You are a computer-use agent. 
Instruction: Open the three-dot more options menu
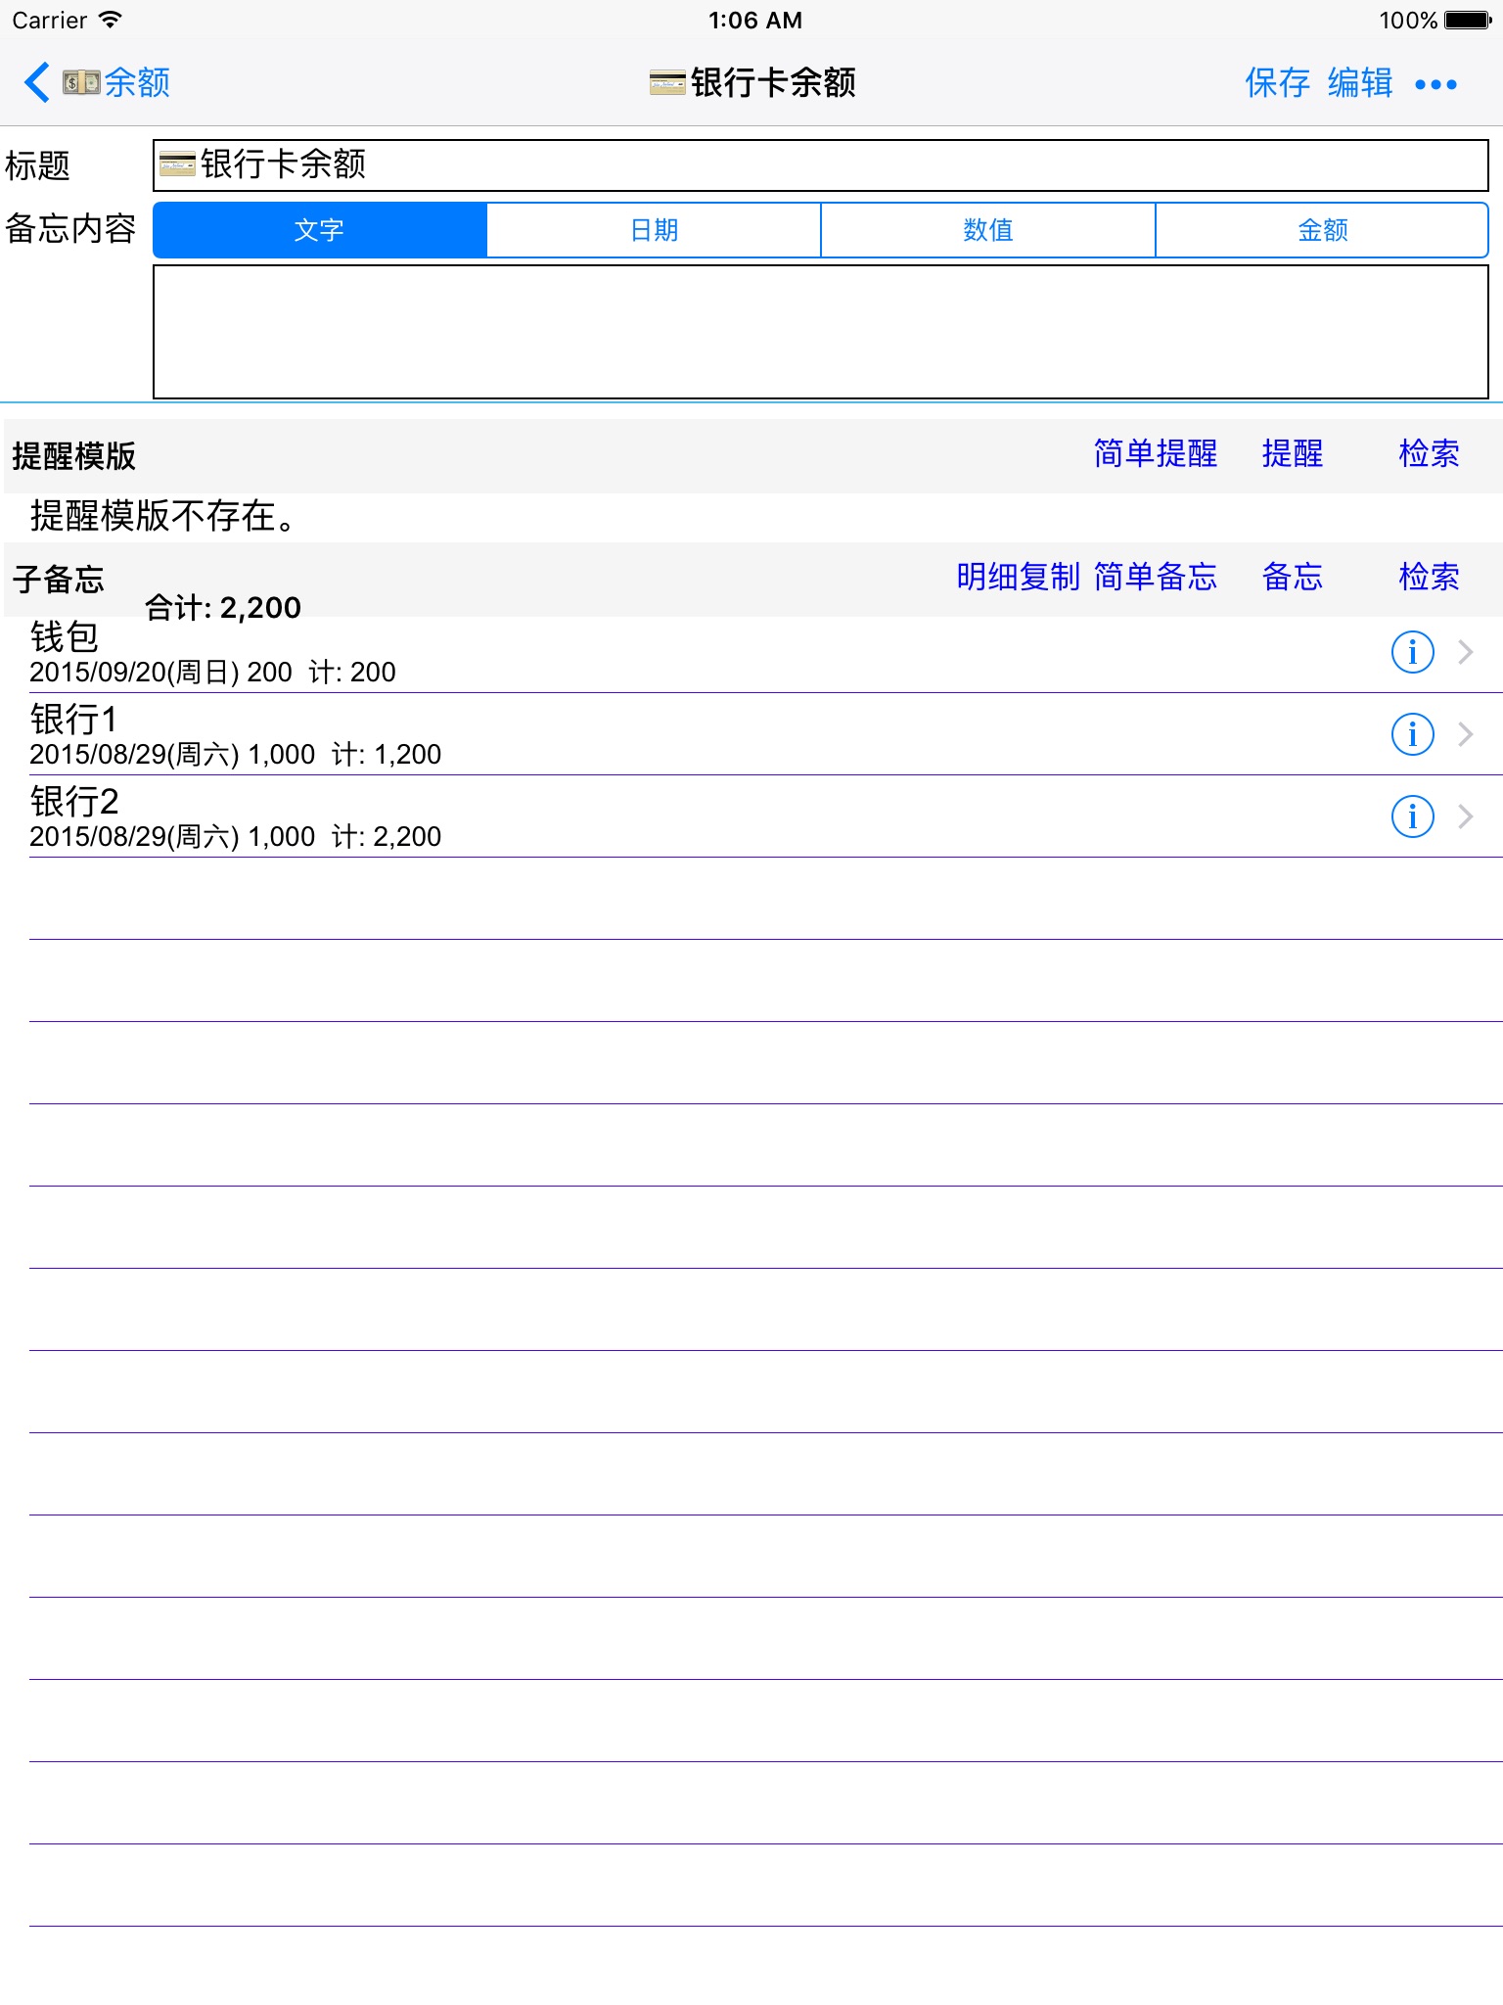click(1435, 84)
